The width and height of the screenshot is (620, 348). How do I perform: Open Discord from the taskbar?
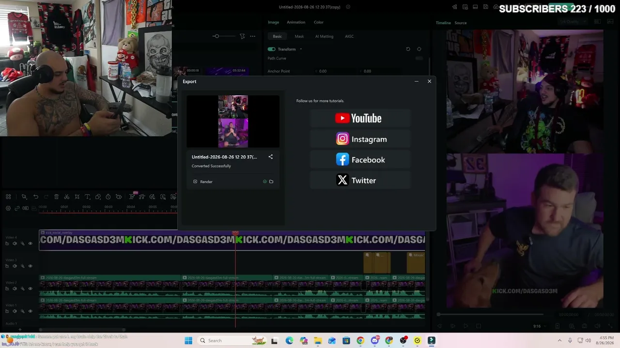[374, 341]
